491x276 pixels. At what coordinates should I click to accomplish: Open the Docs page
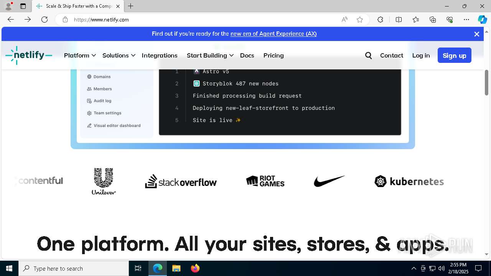[x=247, y=56]
